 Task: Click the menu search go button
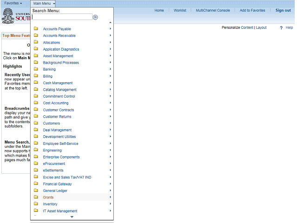coord(95,17)
